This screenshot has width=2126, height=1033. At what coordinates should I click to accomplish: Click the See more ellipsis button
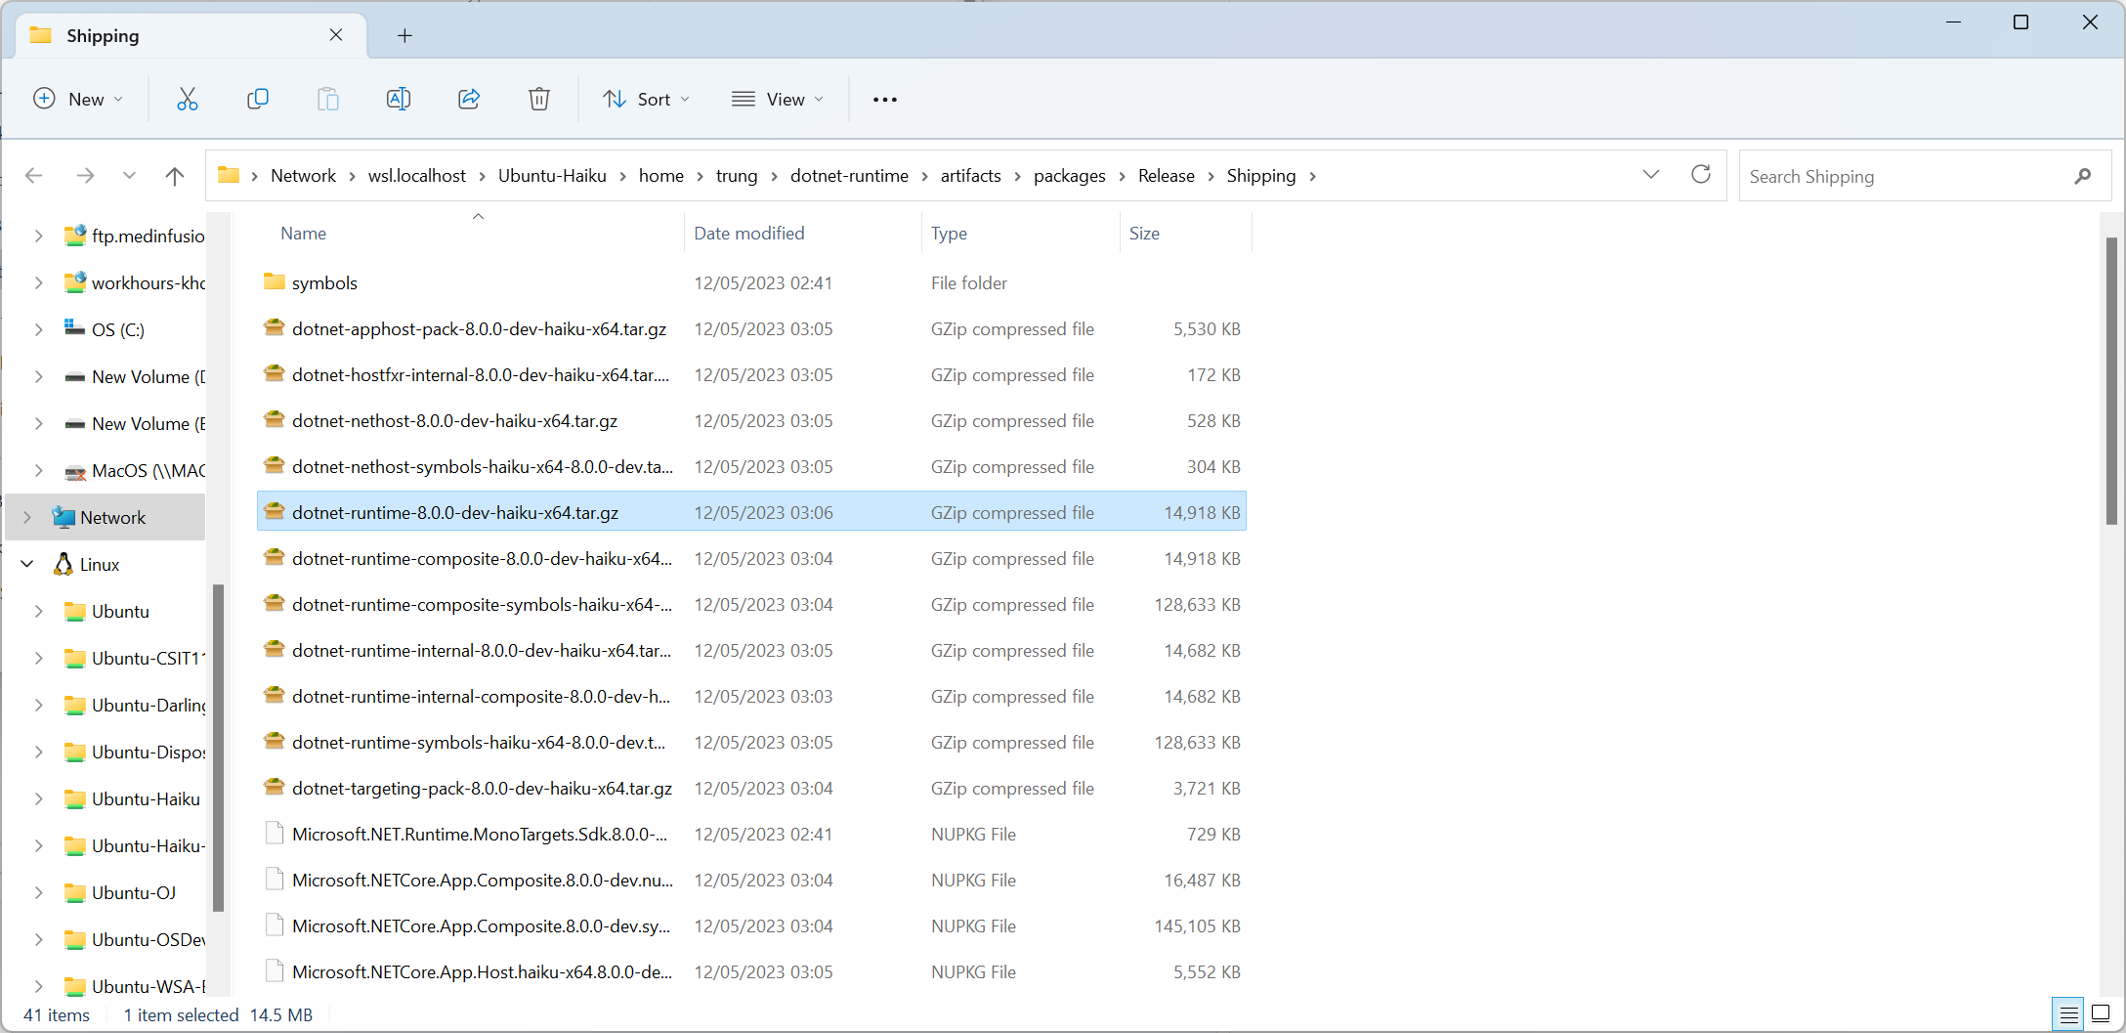click(884, 99)
